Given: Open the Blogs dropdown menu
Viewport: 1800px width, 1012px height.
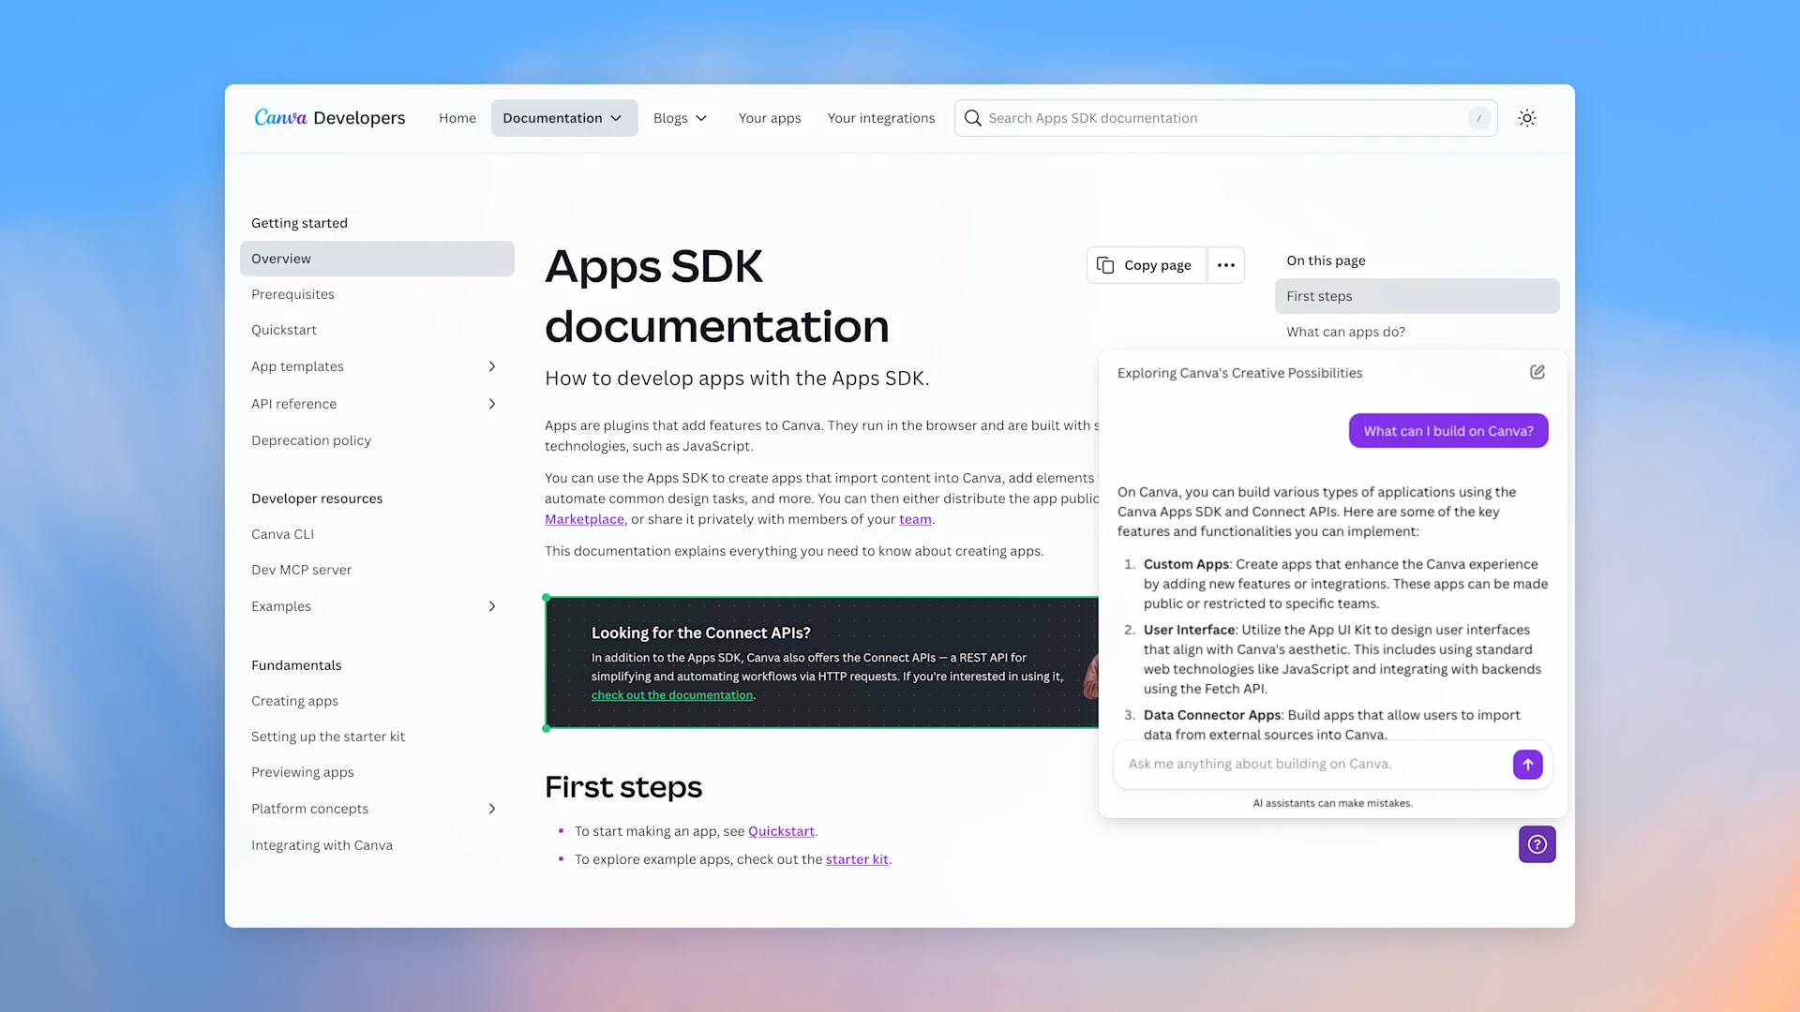Looking at the screenshot, I should (680, 118).
